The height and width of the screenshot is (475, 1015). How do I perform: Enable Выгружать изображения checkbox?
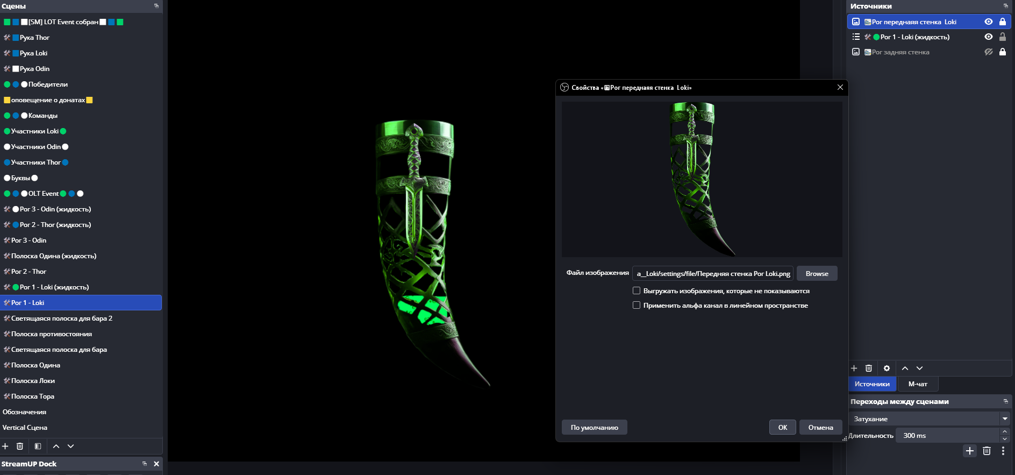click(x=637, y=291)
